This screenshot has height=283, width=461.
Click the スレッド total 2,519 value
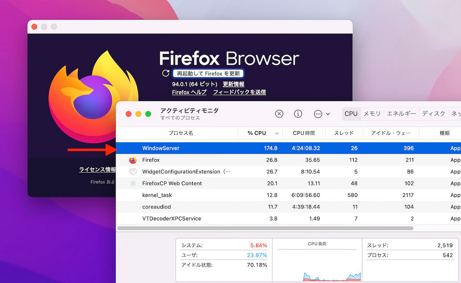(x=445, y=245)
